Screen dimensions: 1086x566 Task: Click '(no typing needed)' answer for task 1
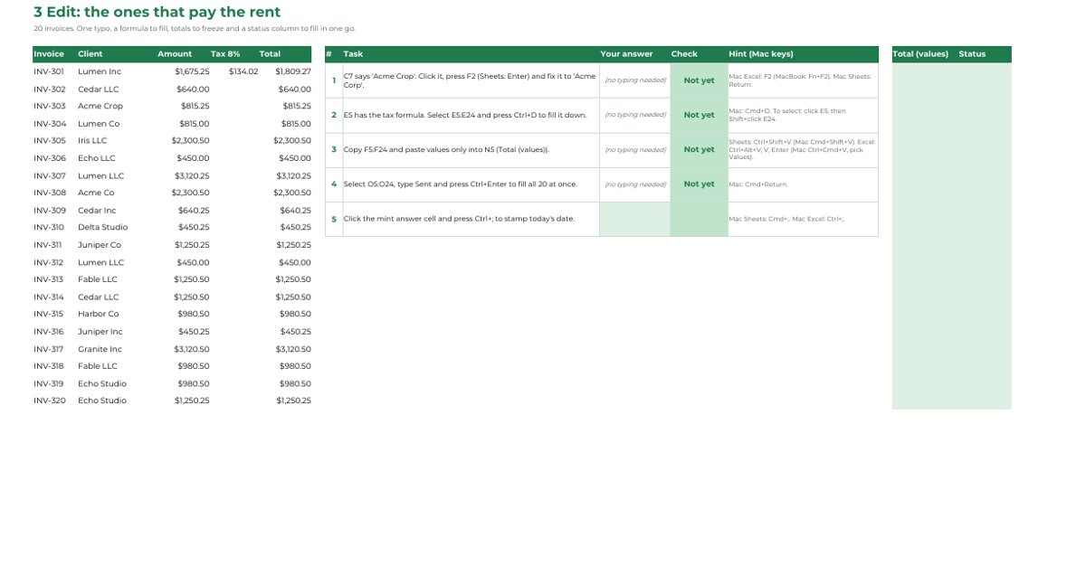634,80
